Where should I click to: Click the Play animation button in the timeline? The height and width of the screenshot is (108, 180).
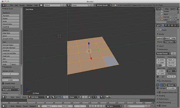98,106
